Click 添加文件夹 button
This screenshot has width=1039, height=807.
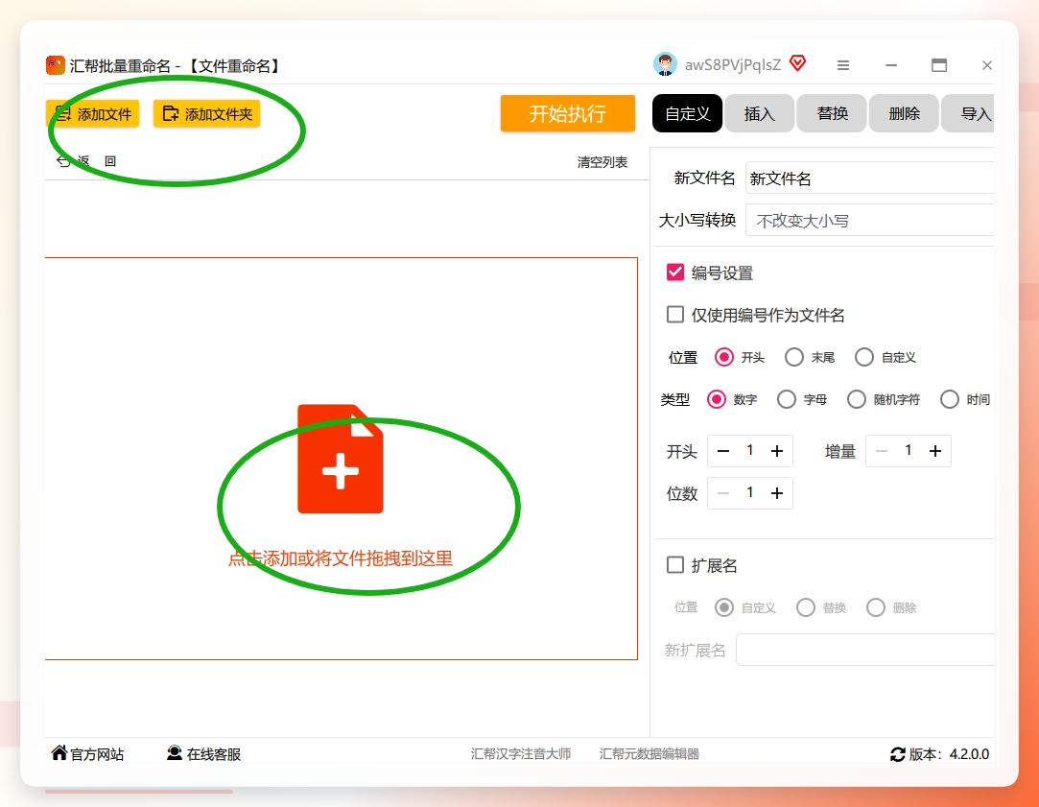coord(206,114)
